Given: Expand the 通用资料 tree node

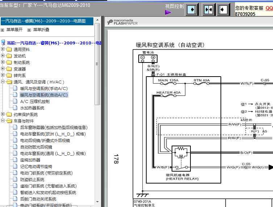Looking at the screenshot, I should click(3, 49).
